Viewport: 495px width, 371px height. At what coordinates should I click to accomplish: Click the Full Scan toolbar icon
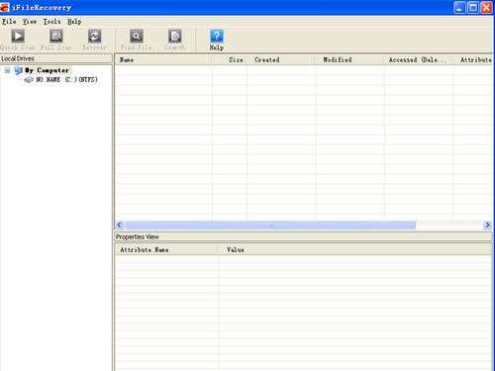[56, 36]
